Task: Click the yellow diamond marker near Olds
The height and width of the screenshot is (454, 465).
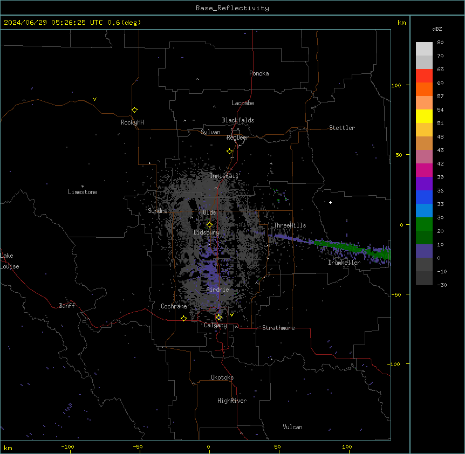Action: click(209, 224)
